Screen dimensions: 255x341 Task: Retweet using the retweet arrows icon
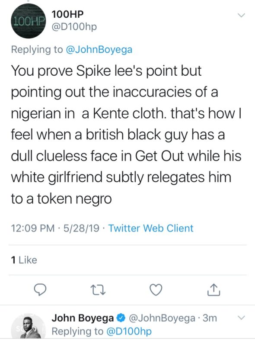tap(98, 290)
